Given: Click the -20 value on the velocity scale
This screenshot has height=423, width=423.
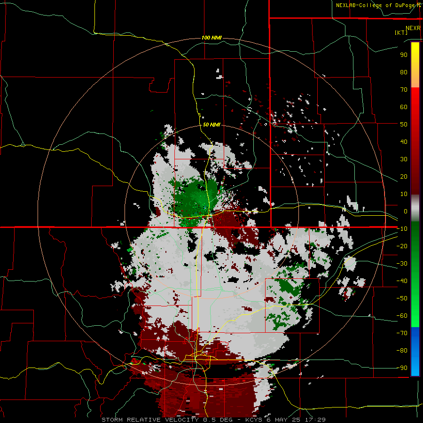Looking at the screenshot, I should click(x=402, y=246).
